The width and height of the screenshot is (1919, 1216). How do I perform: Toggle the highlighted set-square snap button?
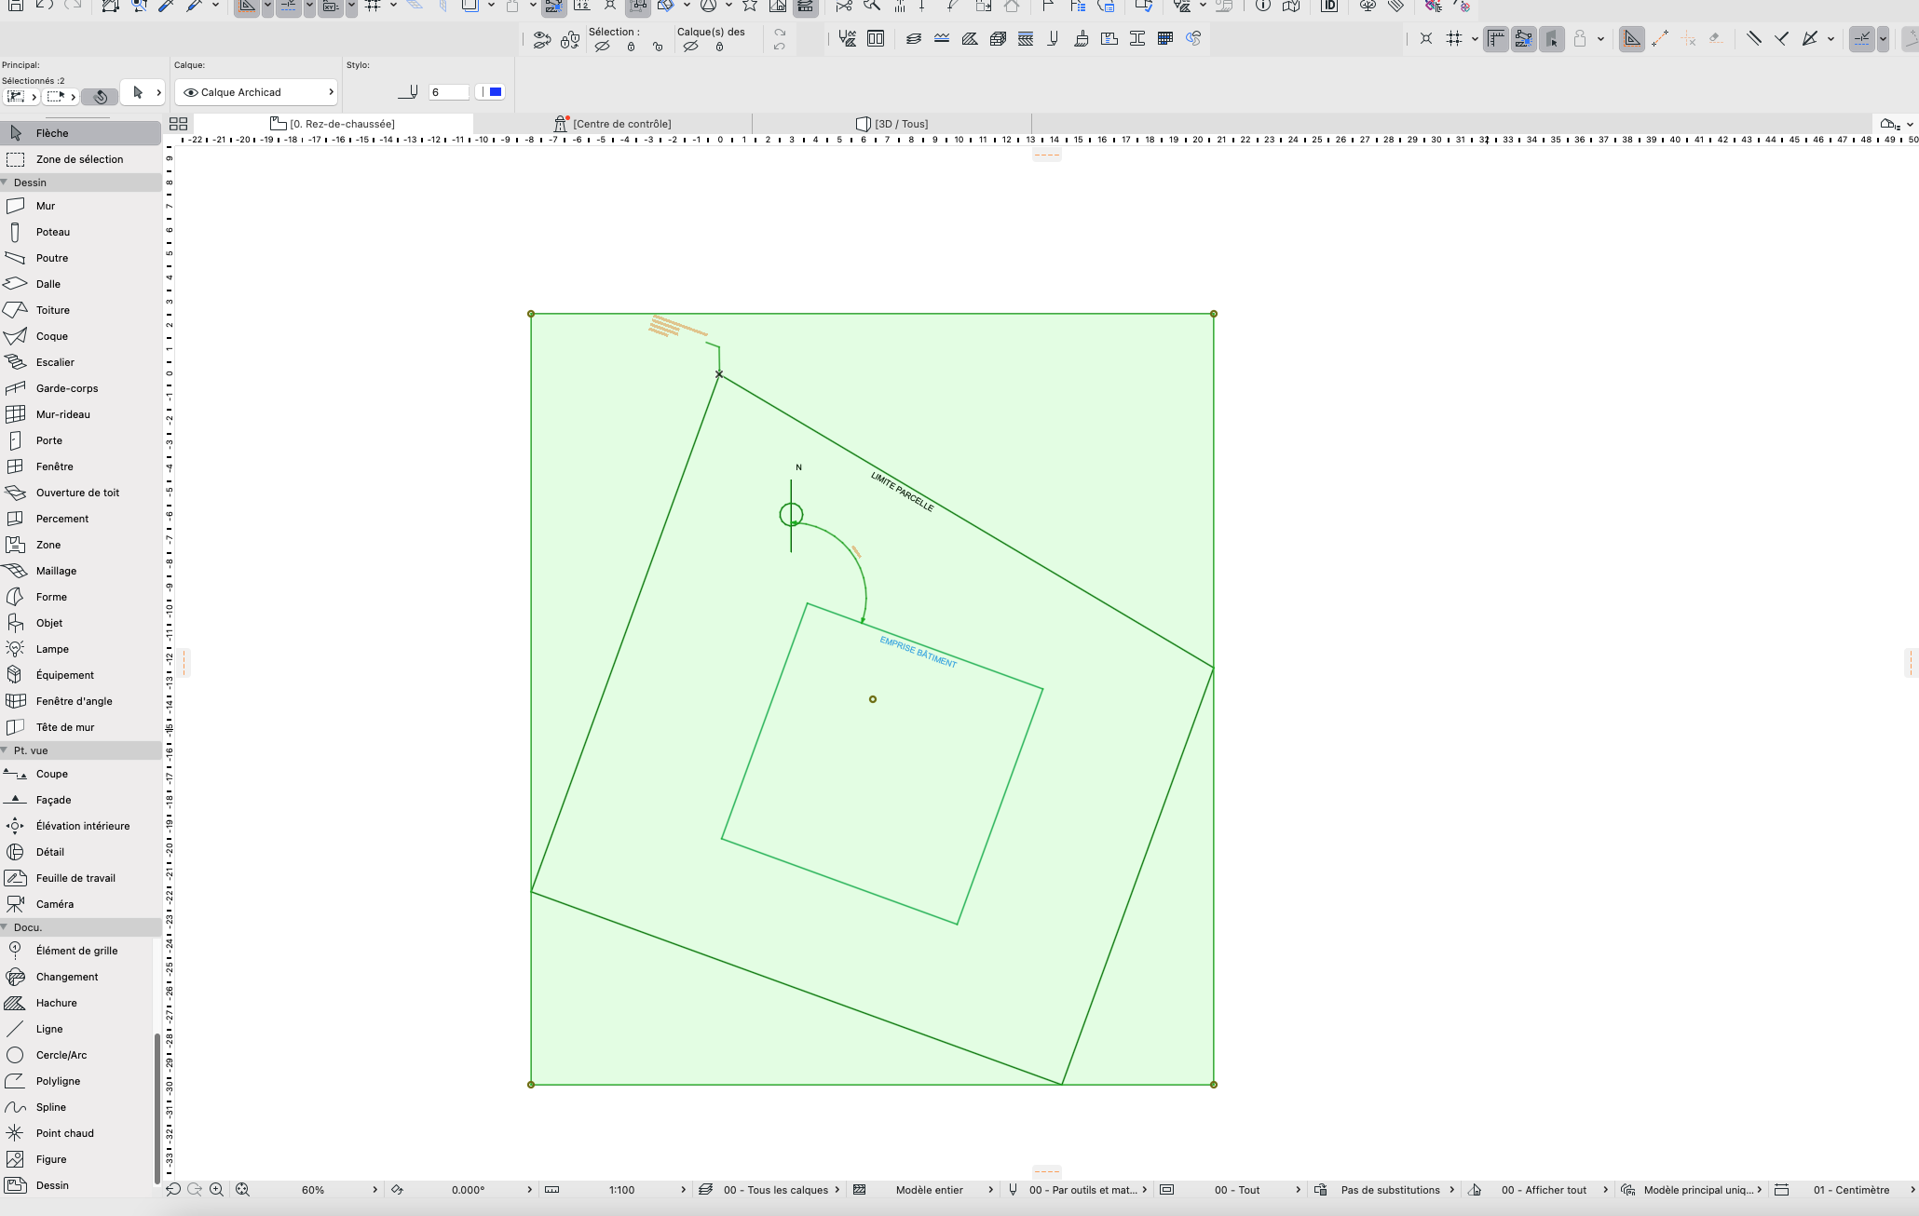(1631, 38)
